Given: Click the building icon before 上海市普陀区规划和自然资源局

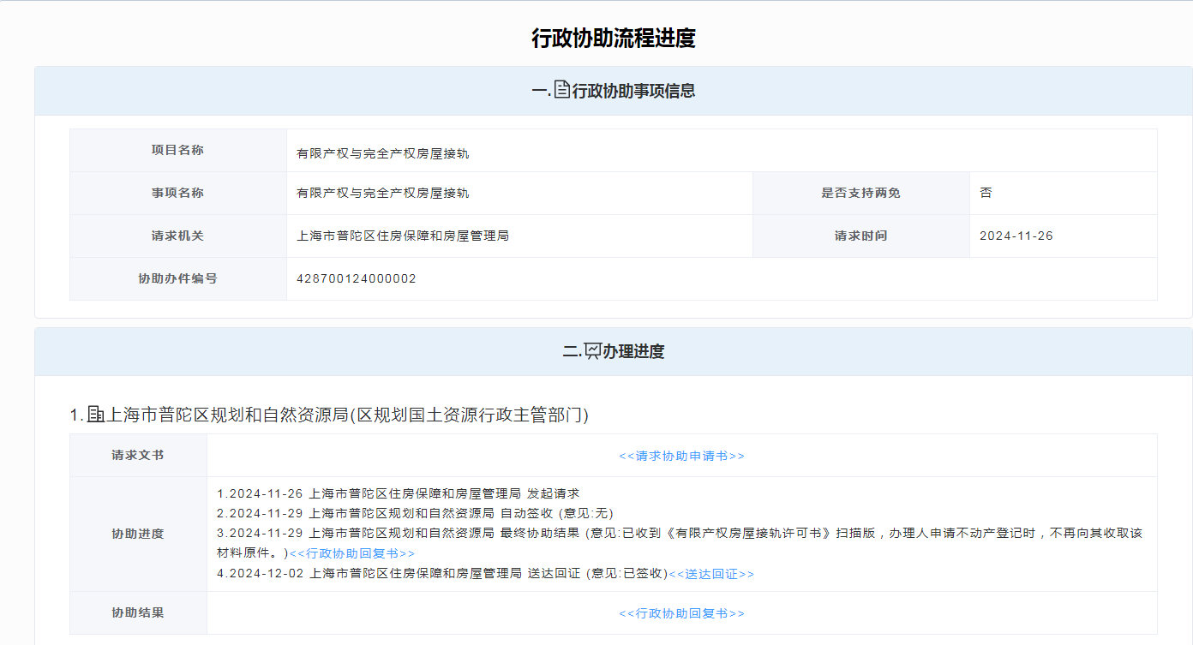Looking at the screenshot, I should click(95, 415).
